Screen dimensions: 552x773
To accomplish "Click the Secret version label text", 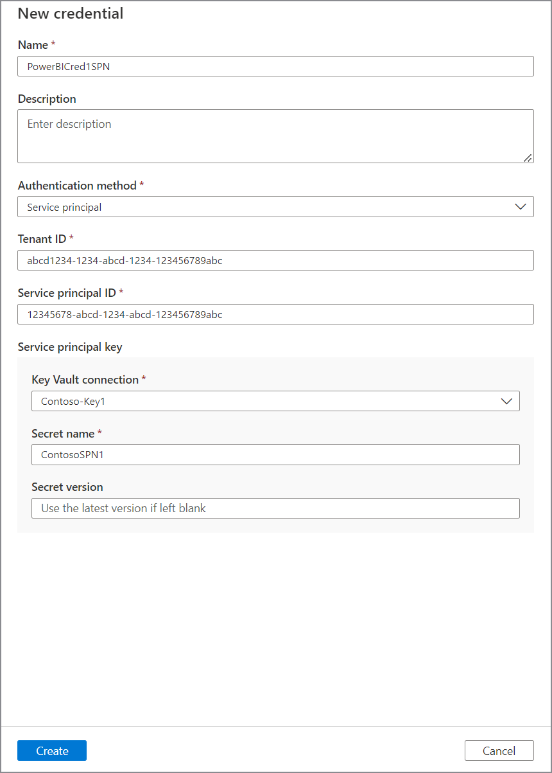I will (67, 487).
